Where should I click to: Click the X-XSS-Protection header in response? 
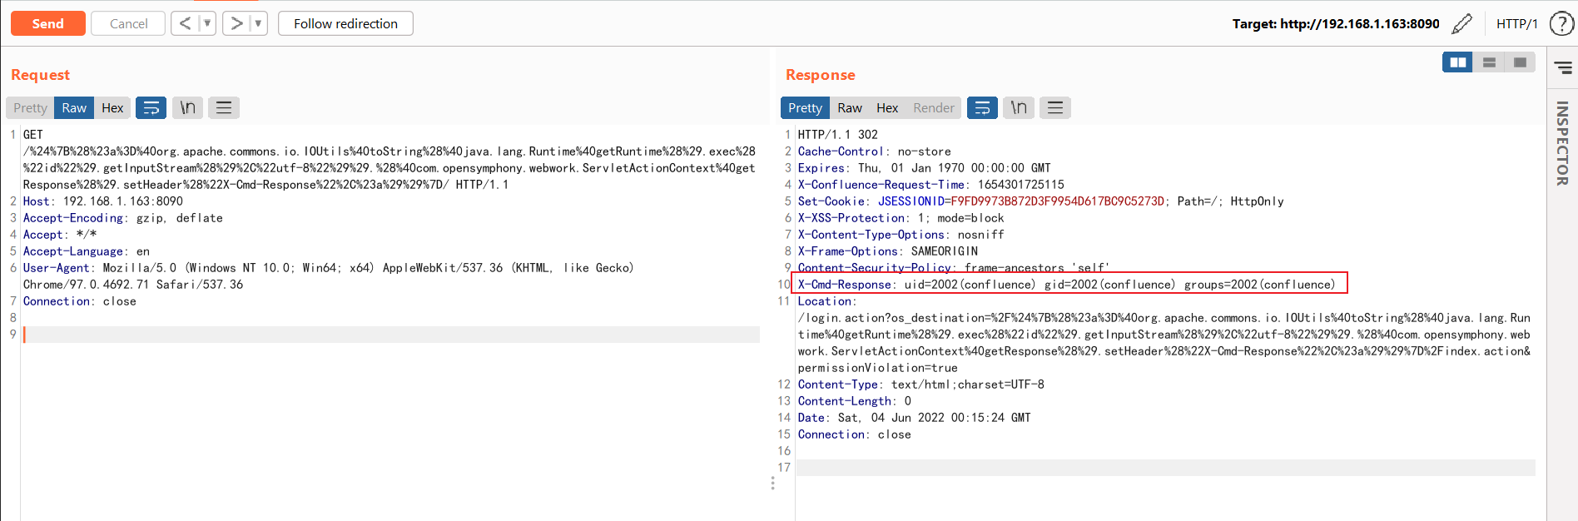click(901, 218)
